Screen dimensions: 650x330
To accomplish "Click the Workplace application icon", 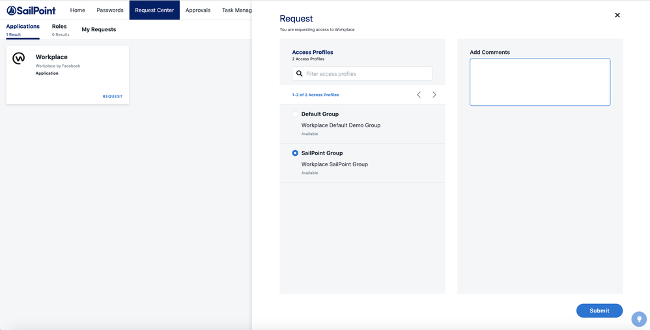I will (x=19, y=59).
